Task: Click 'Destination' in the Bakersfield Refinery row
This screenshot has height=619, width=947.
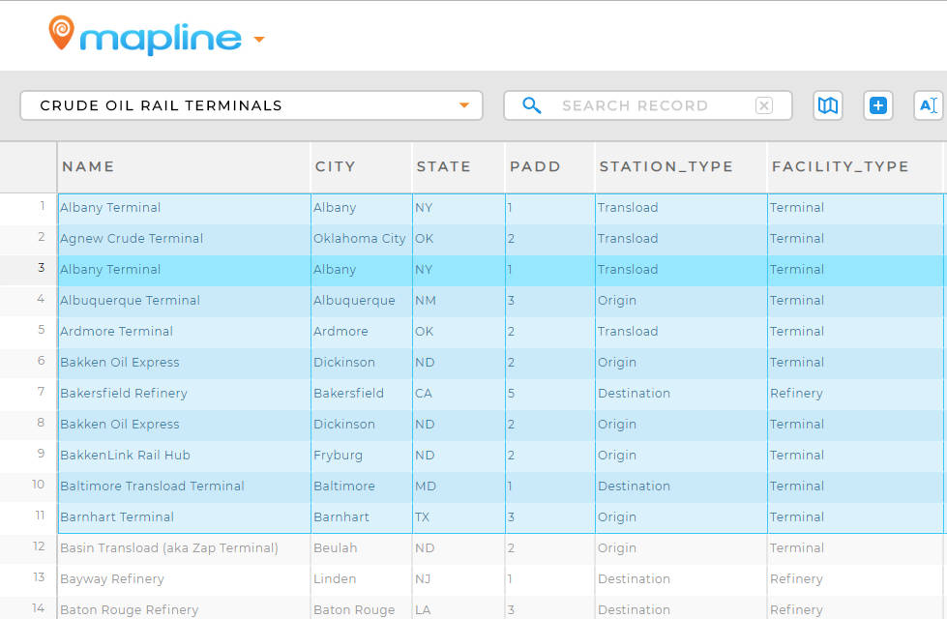Action: coord(634,393)
